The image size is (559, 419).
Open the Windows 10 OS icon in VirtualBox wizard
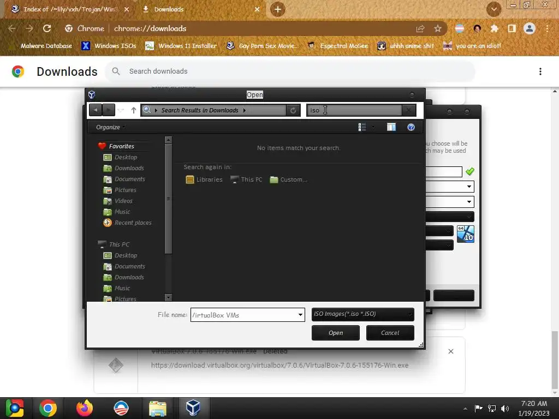point(466,234)
